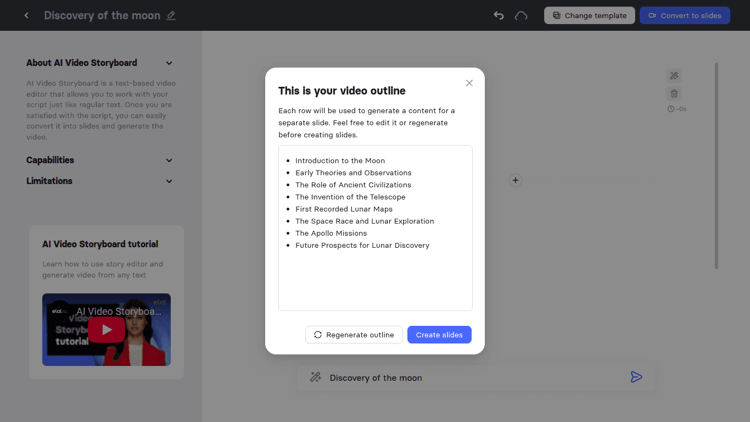This screenshot has width=750, height=422.
Task: Click the cloud save status icon
Action: point(520,15)
